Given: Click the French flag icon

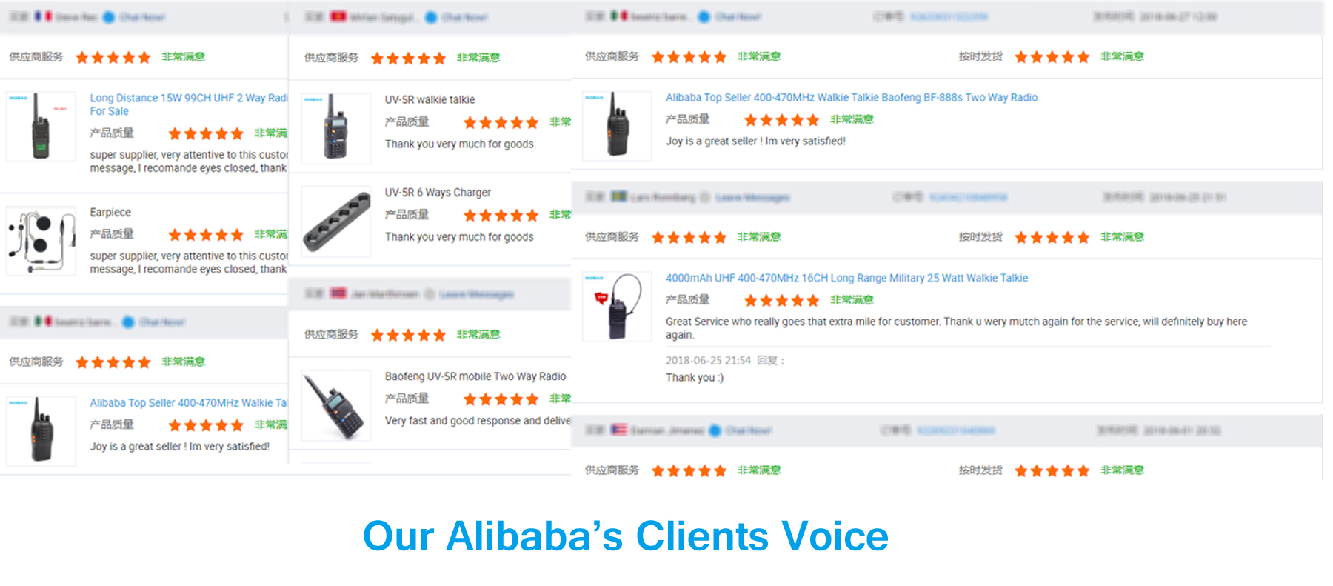Looking at the screenshot, I should tap(43, 16).
